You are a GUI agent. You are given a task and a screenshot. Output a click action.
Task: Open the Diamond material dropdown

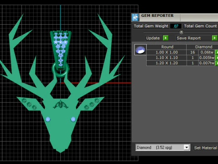click(x=187, y=148)
